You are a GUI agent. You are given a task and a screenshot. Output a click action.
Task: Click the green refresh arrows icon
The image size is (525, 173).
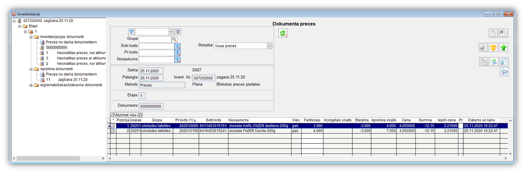(283, 33)
